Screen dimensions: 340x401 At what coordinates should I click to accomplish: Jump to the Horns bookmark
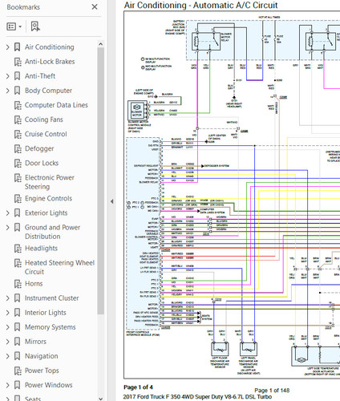(34, 283)
